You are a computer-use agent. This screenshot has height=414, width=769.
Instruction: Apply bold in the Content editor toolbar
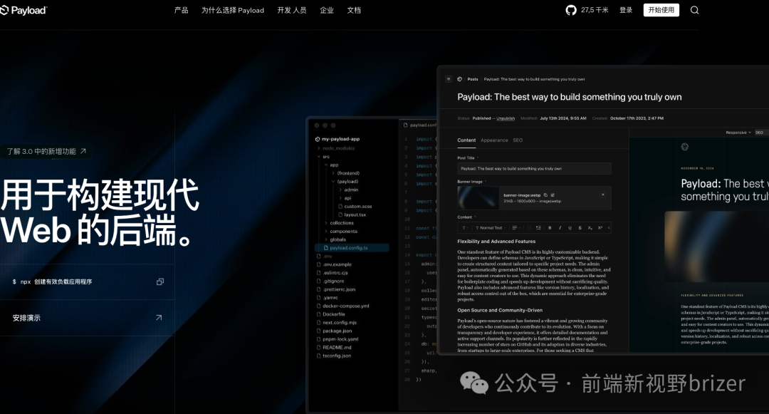point(550,227)
